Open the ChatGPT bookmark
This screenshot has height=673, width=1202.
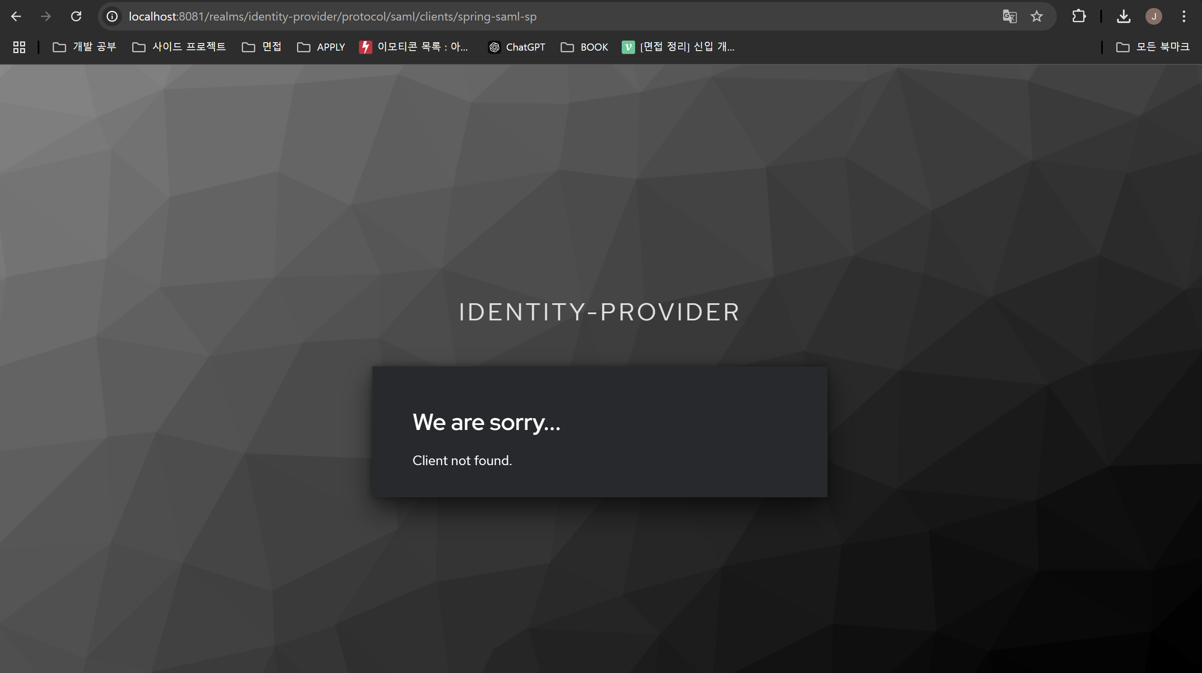click(517, 47)
